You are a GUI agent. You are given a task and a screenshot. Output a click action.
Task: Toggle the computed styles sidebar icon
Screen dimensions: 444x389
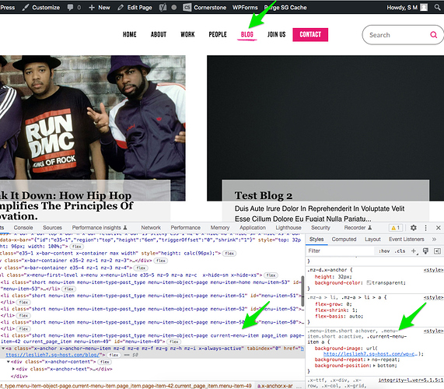(437, 251)
